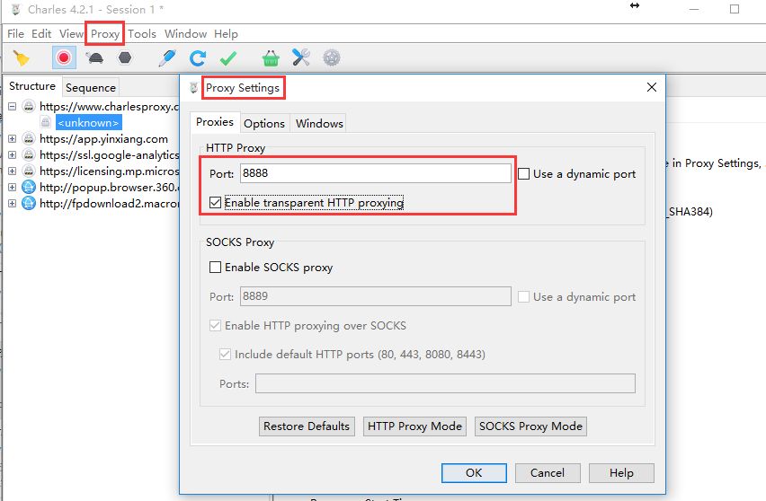Switch to the Windows tab
Viewport: 766px width, 501px height.
click(319, 123)
